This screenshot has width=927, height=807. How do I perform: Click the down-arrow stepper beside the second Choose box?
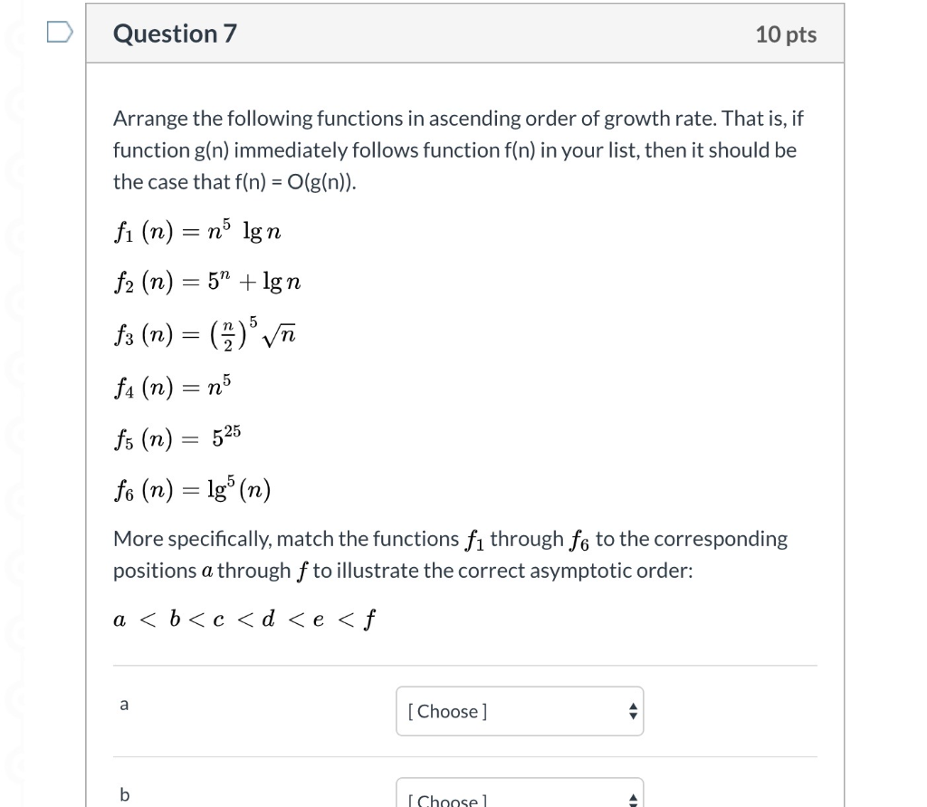[x=633, y=803]
